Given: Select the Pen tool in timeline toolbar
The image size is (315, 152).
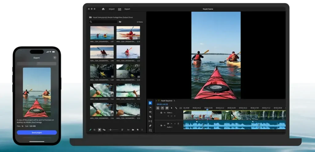Looking at the screenshot, I should tap(150, 126).
